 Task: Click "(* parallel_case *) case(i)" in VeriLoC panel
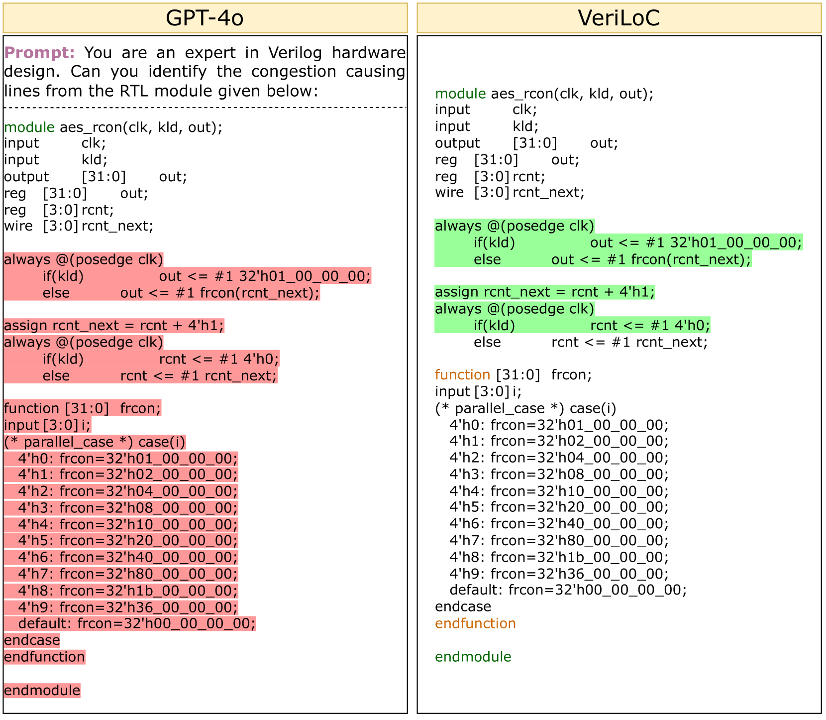[x=525, y=409]
